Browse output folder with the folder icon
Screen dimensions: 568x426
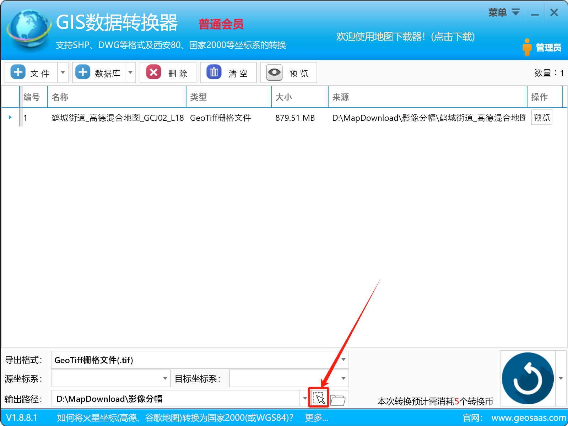[x=338, y=400]
